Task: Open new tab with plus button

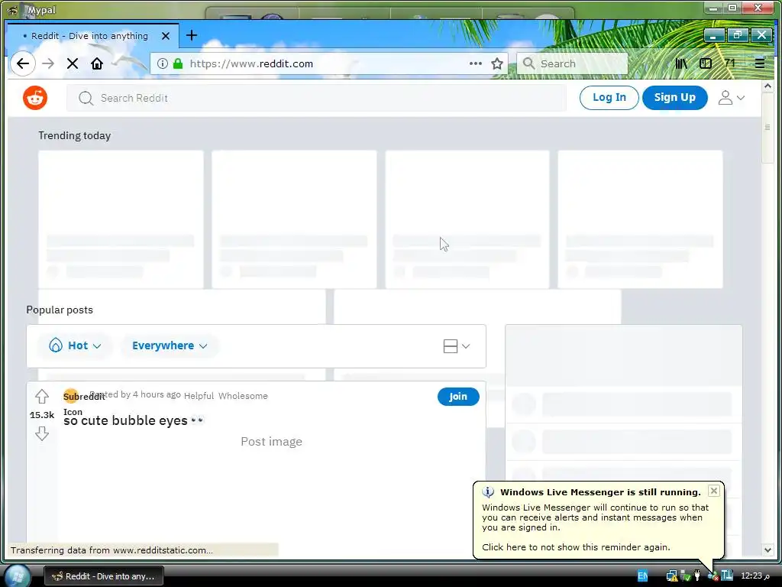Action: [192, 35]
